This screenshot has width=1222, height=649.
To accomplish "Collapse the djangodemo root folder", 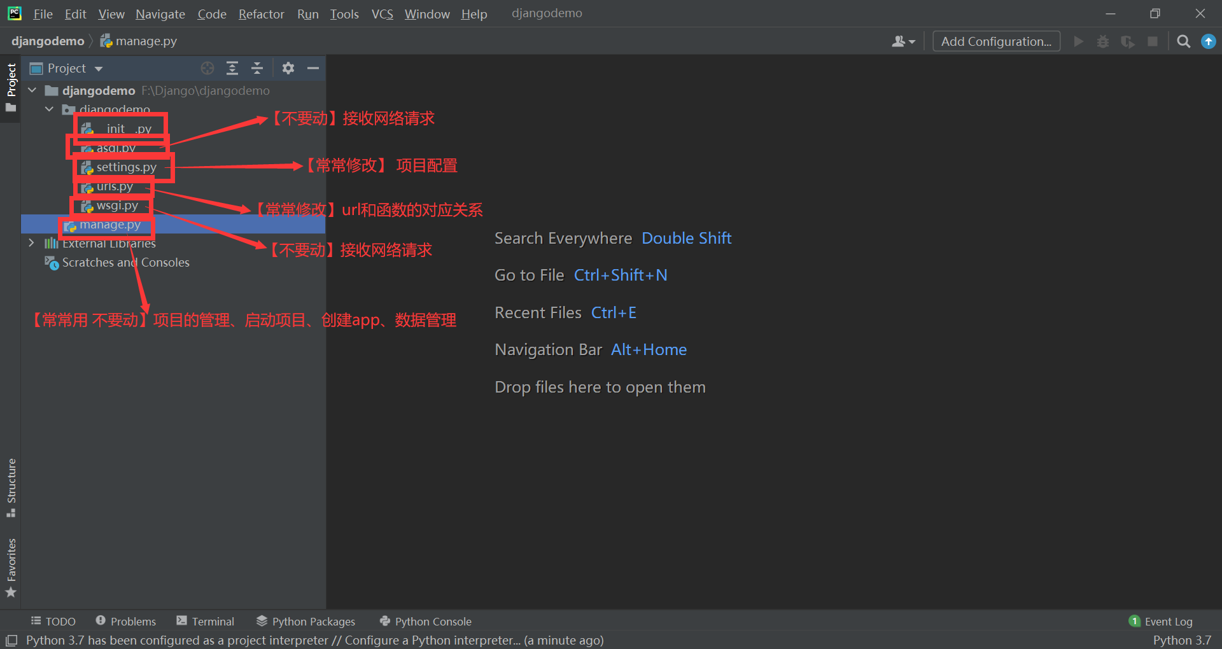I will pyautogui.click(x=32, y=90).
